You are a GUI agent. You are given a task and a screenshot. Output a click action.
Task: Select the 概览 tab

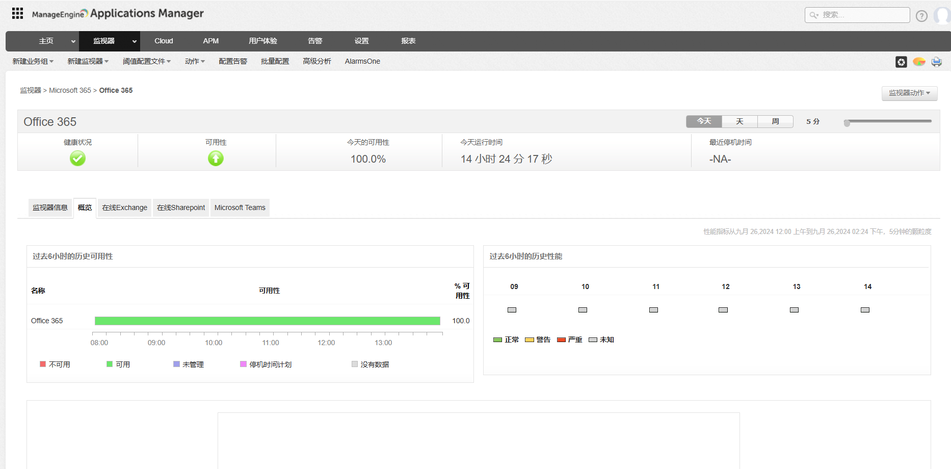click(x=85, y=207)
